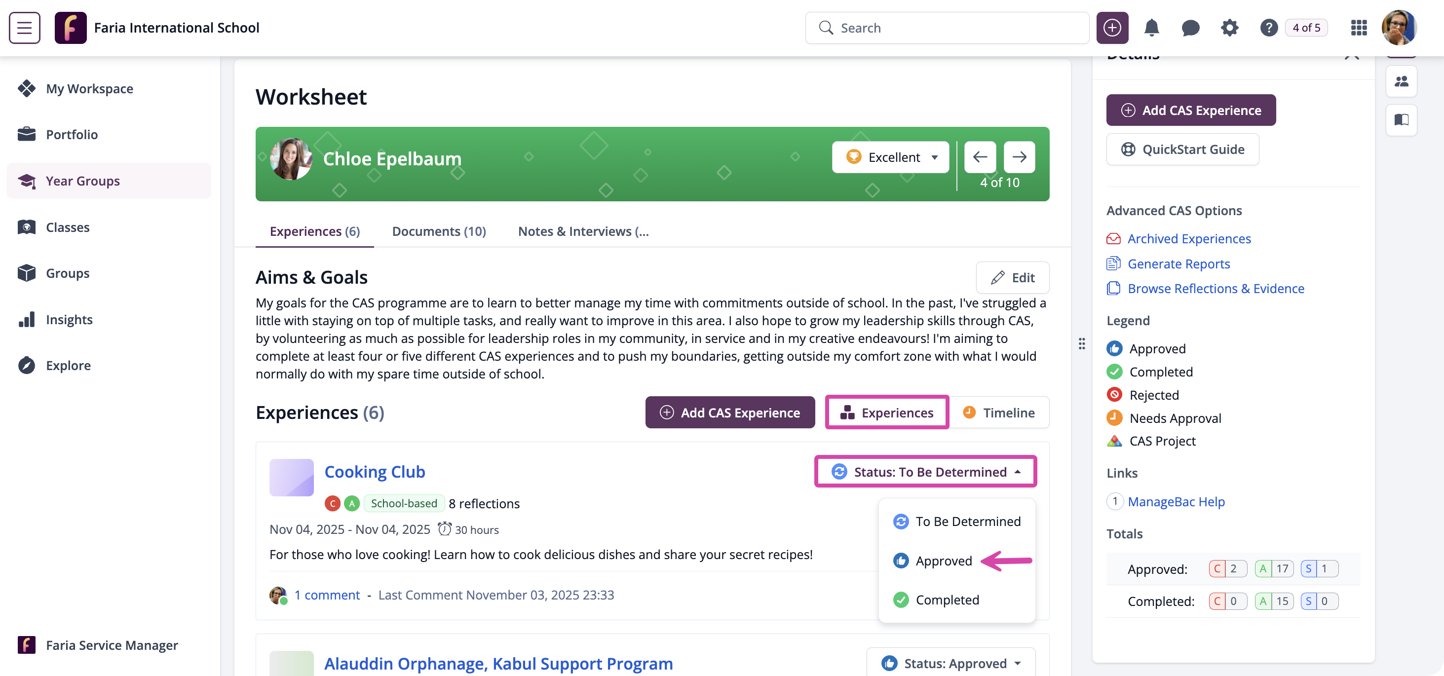Open the settings gear icon
Image resolution: width=1444 pixels, height=676 pixels.
click(1229, 28)
